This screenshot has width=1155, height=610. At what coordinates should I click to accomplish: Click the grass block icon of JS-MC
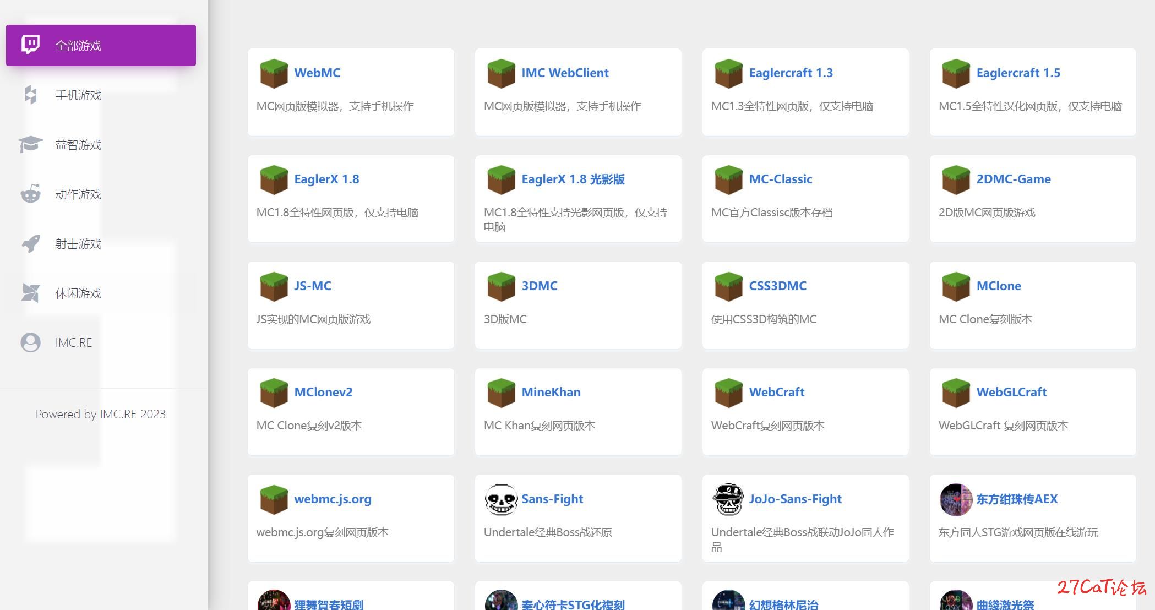coord(274,286)
